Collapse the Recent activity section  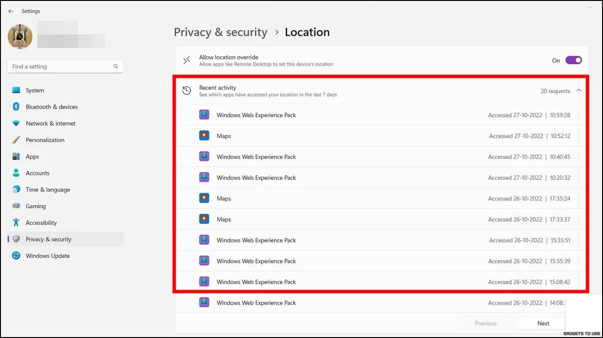579,90
